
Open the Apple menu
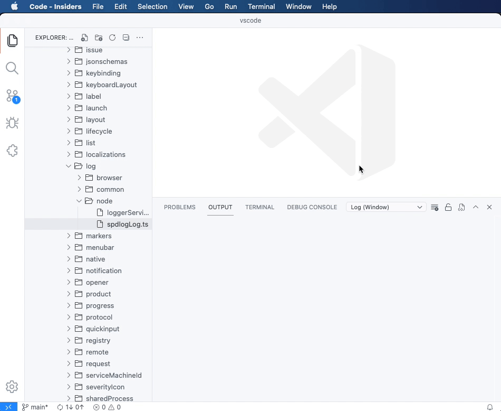(14, 6)
